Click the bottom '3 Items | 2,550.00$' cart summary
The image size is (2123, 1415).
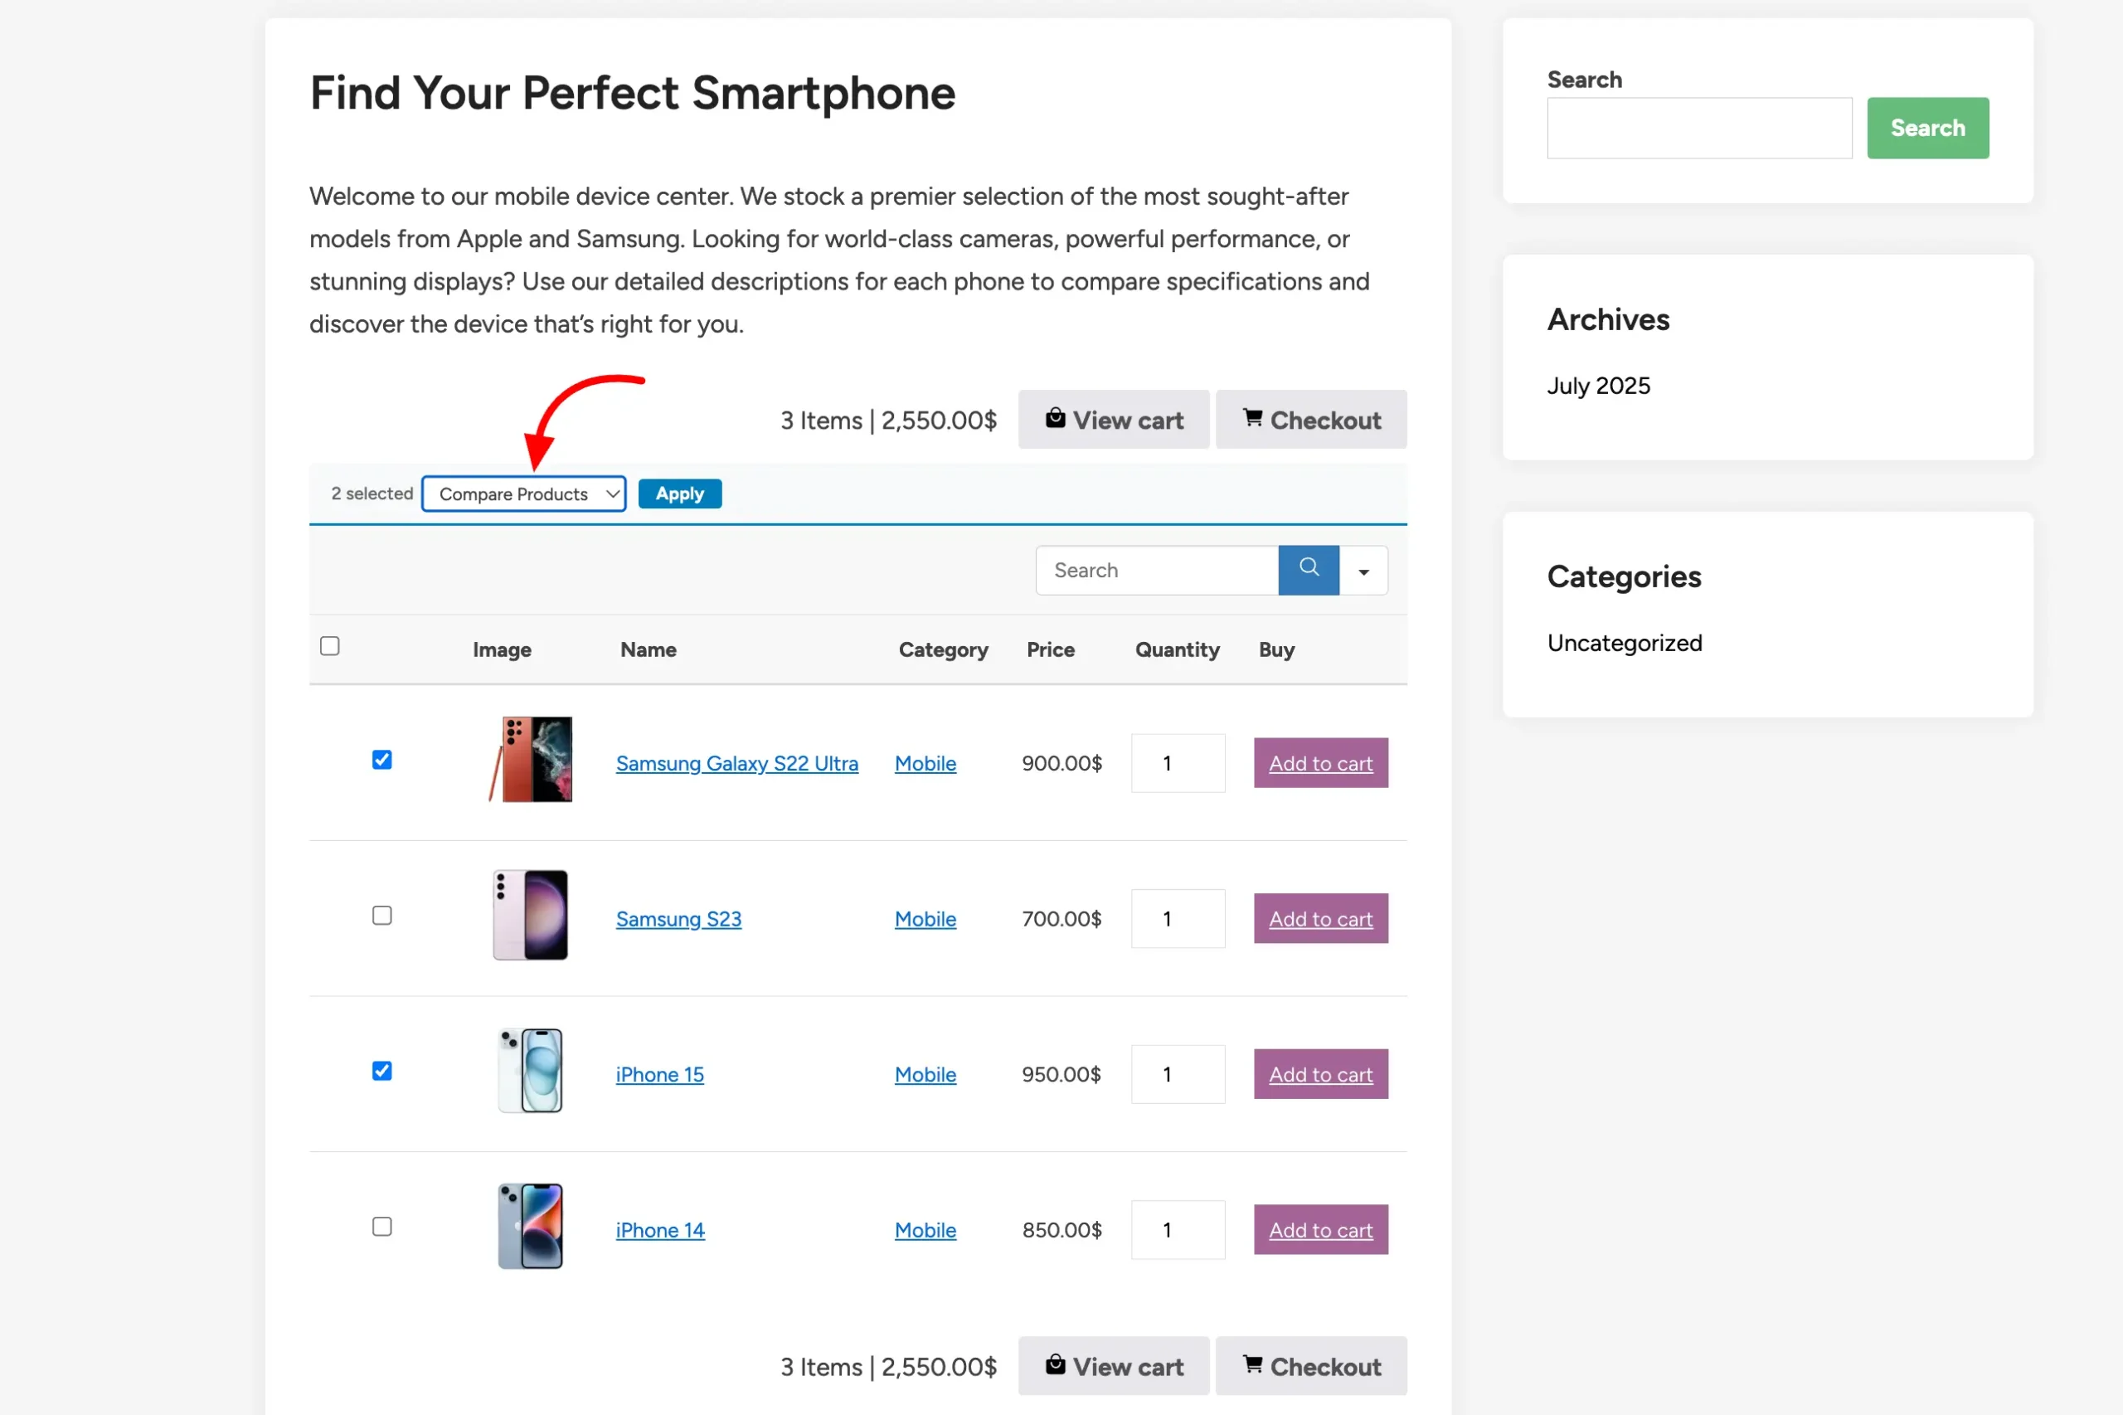(x=889, y=1367)
